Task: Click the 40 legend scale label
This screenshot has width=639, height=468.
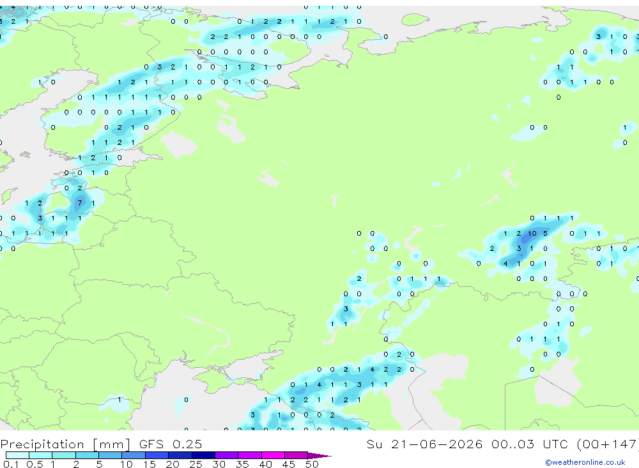Action: point(266,464)
